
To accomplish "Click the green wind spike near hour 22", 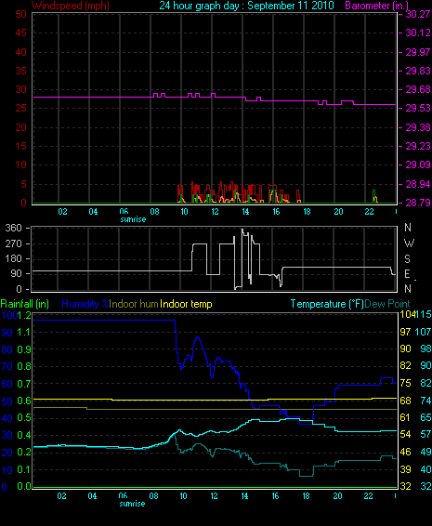I will tap(373, 196).
